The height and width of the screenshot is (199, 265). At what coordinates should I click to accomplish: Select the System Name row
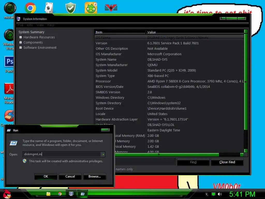(169, 59)
